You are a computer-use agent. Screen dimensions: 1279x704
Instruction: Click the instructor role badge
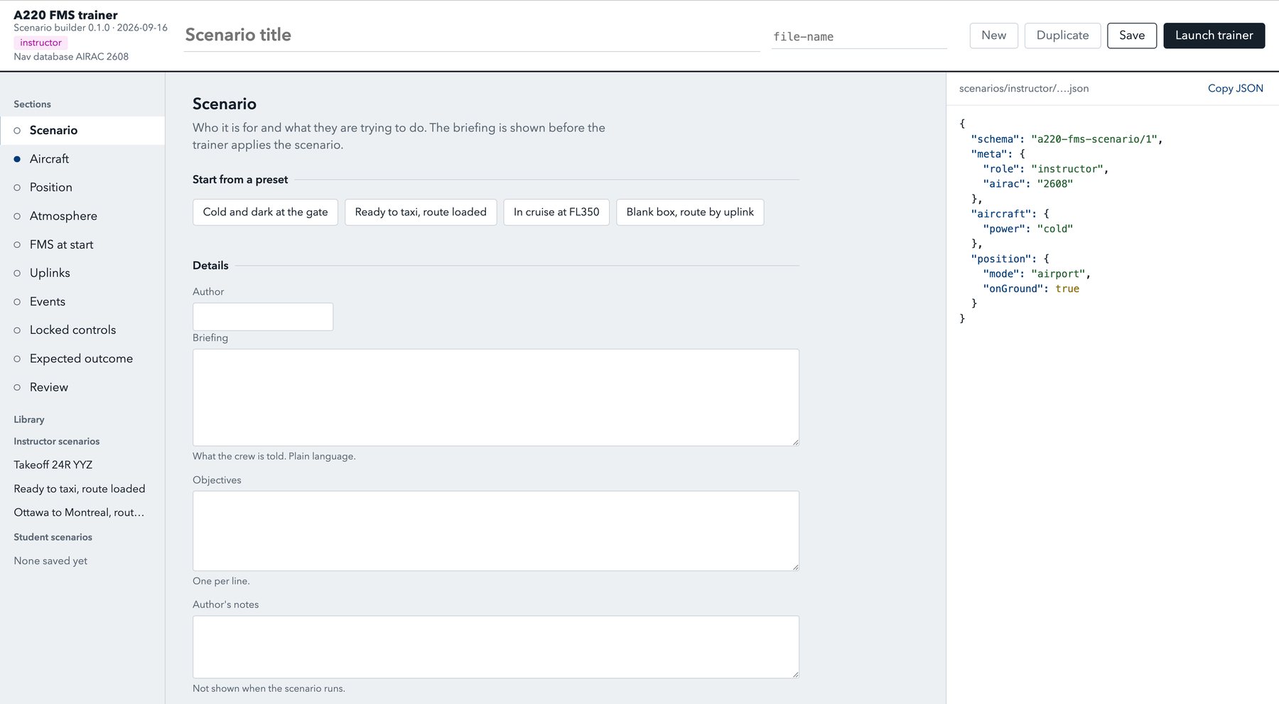41,43
